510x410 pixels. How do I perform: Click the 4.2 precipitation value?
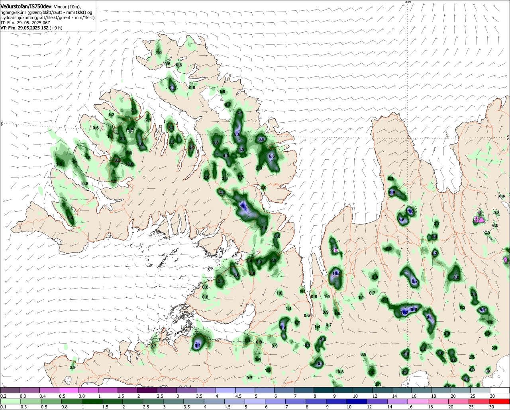pos(223,193)
